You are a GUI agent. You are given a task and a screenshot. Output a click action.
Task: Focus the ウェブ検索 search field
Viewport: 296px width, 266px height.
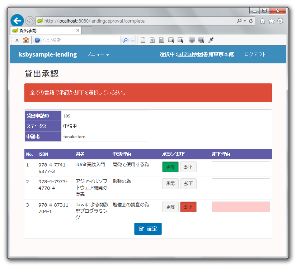pyautogui.click(x=81, y=40)
